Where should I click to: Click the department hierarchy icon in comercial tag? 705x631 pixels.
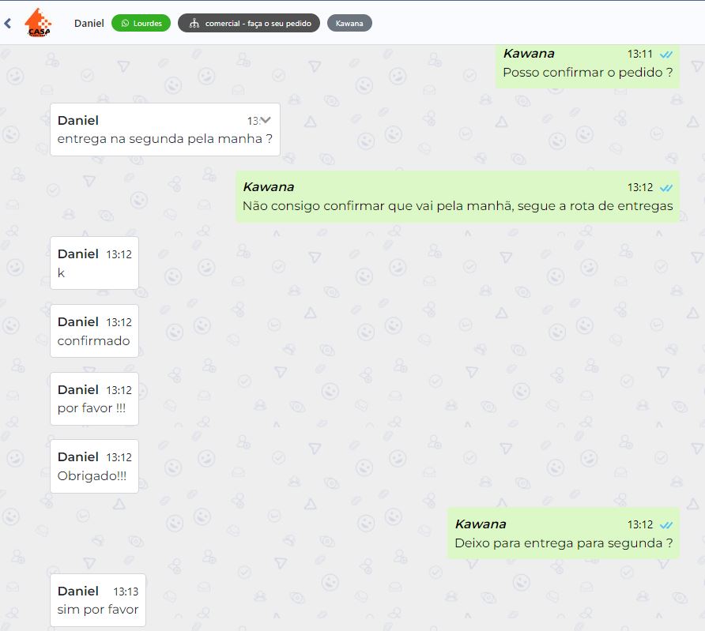click(x=194, y=24)
